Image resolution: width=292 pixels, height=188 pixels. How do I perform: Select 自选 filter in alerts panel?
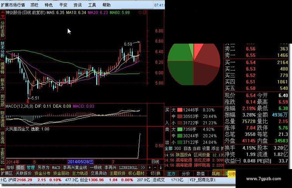pyautogui.click(x=187, y=149)
